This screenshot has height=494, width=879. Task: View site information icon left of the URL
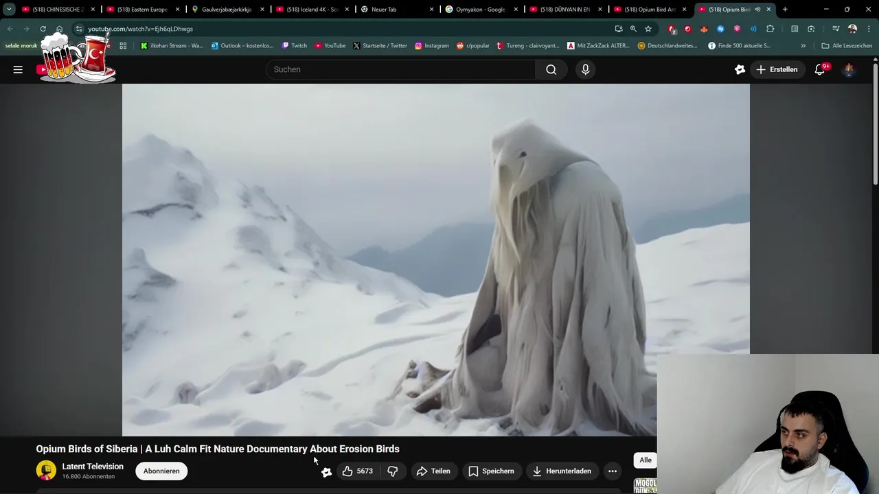point(79,29)
